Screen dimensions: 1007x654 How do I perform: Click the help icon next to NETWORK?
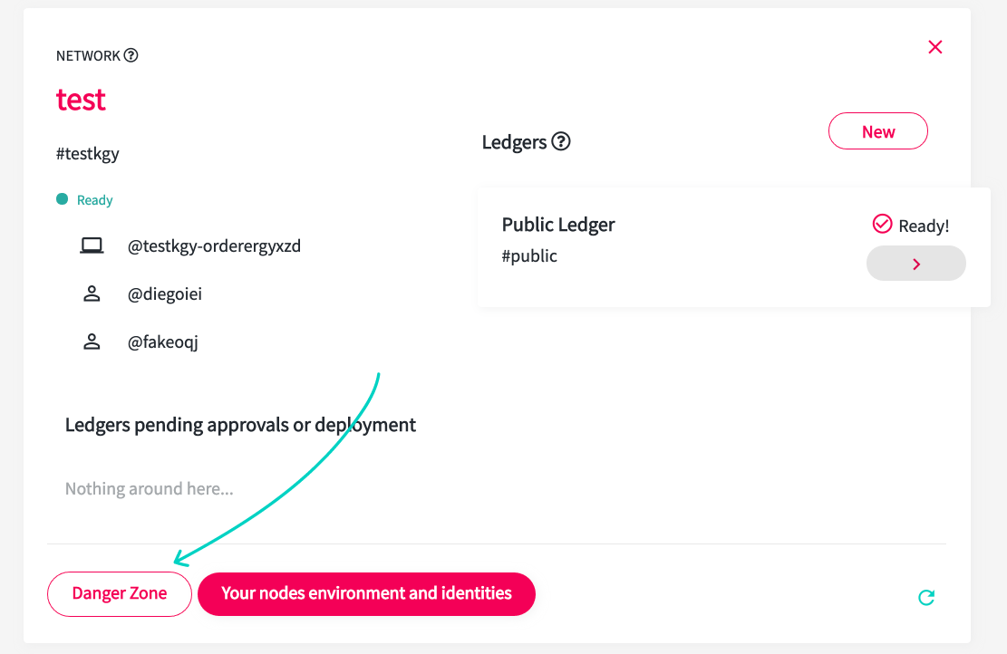click(131, 55)
